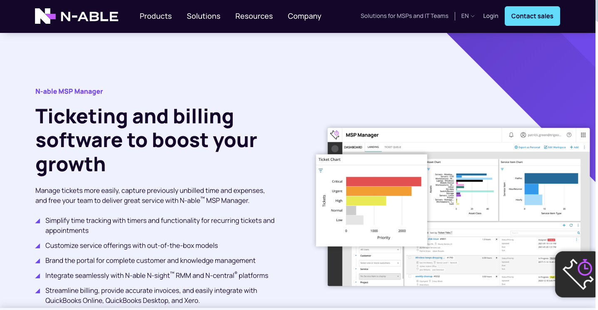Click the Sort by Ticket Title control
598x310 pixels.
tap(441, 232)
